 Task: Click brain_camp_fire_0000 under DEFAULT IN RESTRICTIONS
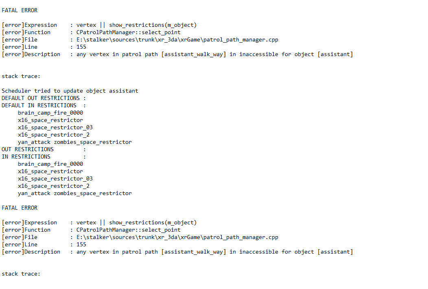pos(50,113)
